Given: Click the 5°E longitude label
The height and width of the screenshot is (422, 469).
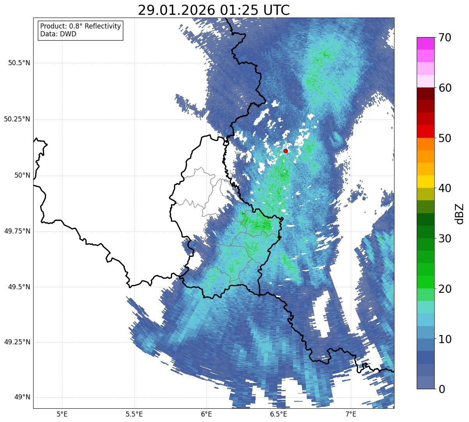Looking at the screenshot, I should (x=62, y=414).
